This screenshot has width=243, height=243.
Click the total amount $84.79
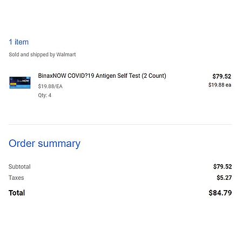[220, 193]
